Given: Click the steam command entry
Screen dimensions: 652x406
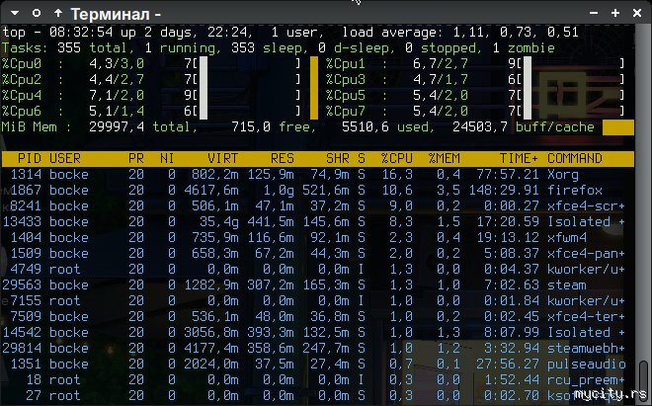Looking at the screenshot, I should [x=567, y=285].
